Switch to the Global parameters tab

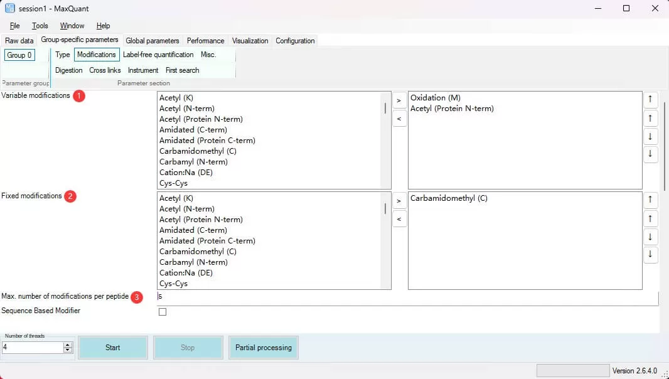point(153,41)
